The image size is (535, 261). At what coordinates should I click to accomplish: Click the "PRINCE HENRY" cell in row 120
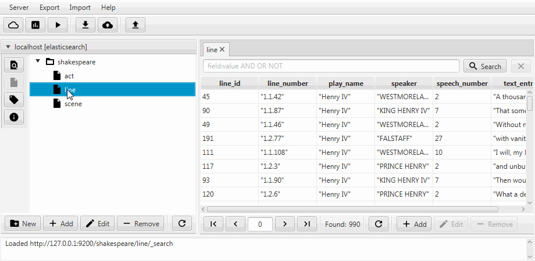point(403,194)
